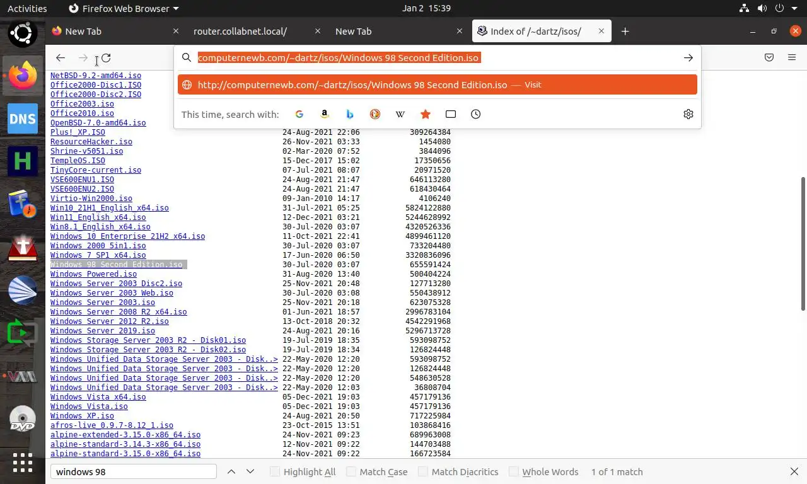Open network status icon in top bar
This screenshot has width=807, height=484.
click(745, 9)
